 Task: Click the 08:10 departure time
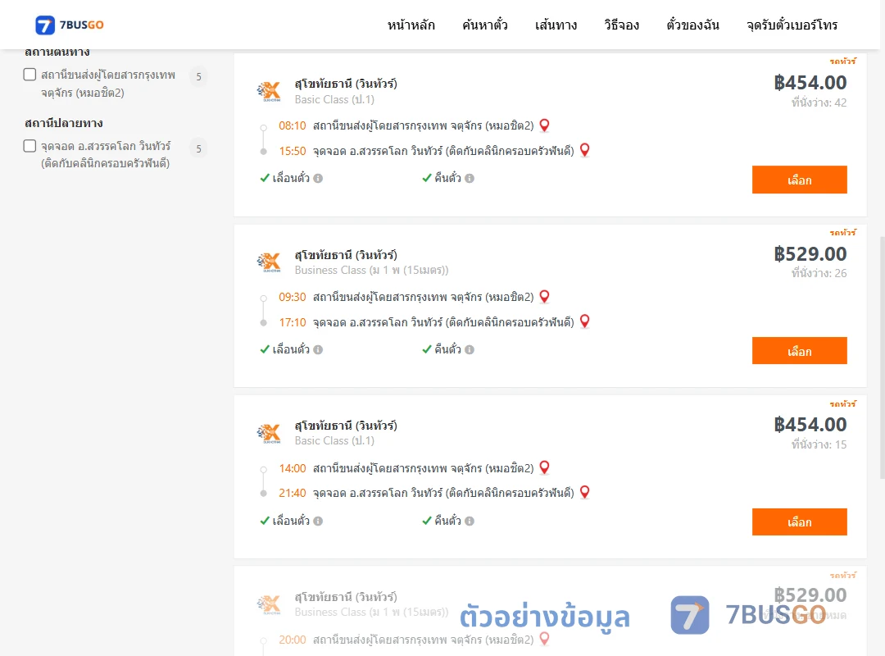click(x=293, y=125)
